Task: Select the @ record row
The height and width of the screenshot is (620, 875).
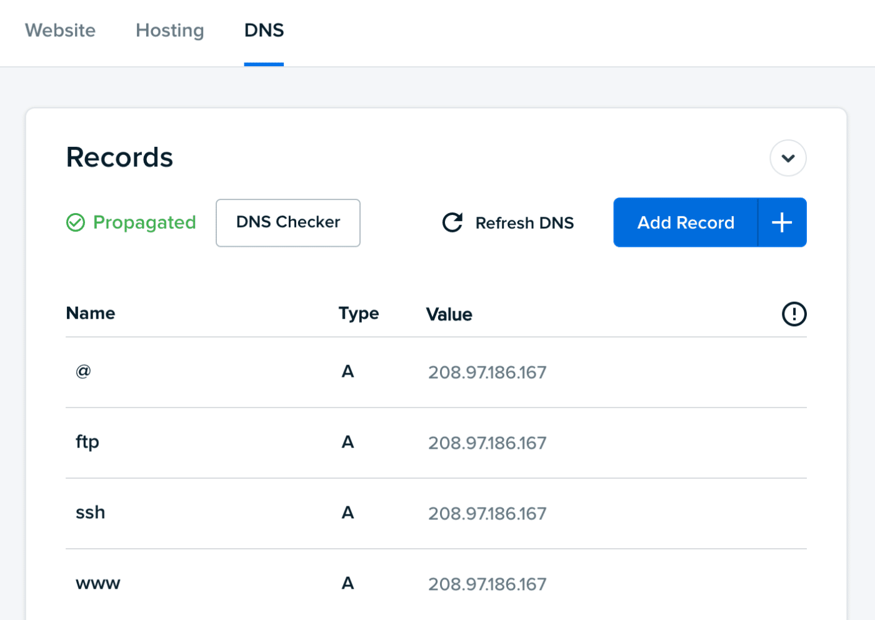Action: pyautogui.click(x=82, y=371)
